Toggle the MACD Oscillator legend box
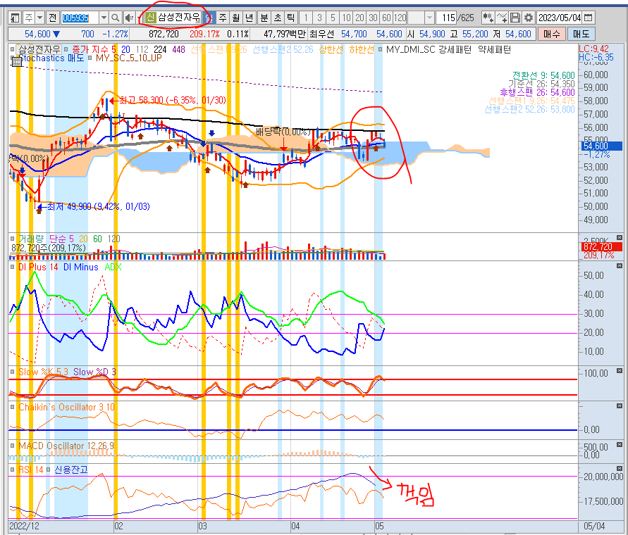The height and width of the screenshot is (535, 628). (13, 446)
